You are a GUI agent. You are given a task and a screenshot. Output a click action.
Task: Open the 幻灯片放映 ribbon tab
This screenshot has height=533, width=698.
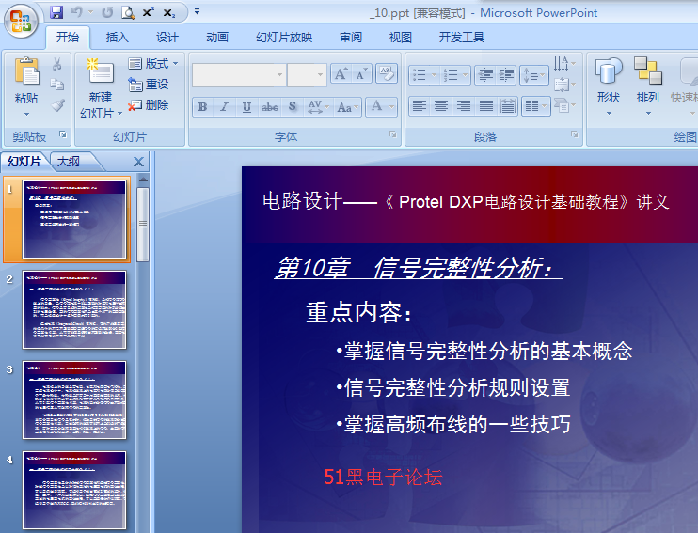(x=284, y=38)
